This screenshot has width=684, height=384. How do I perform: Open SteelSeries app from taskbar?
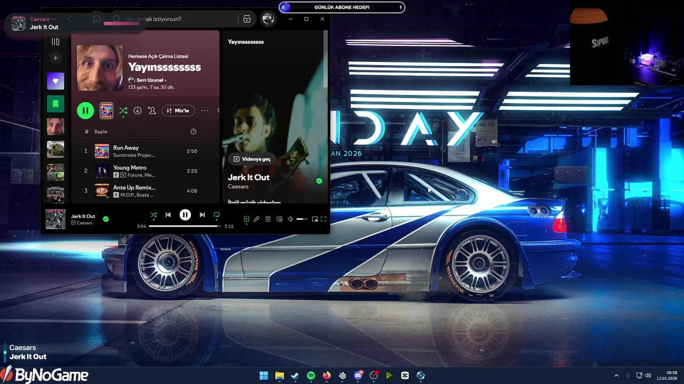click(343, 375)
